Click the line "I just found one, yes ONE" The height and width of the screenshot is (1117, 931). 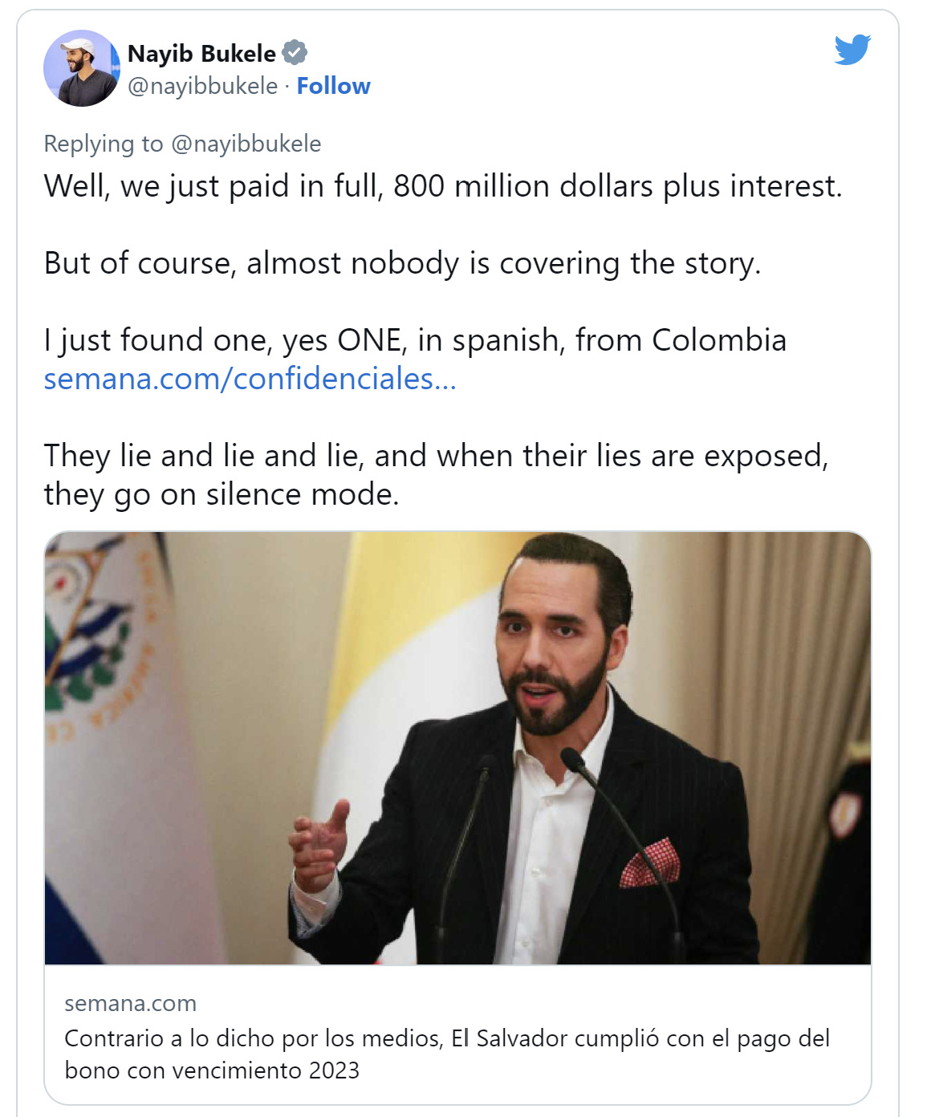(x=415, y=340)
